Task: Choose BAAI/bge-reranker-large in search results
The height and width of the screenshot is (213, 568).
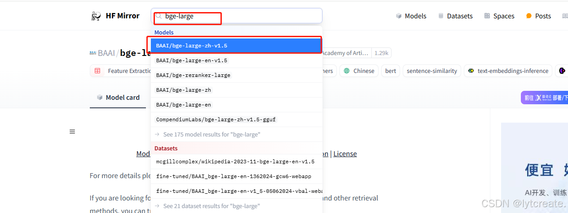Action: [x=193, y=75]
